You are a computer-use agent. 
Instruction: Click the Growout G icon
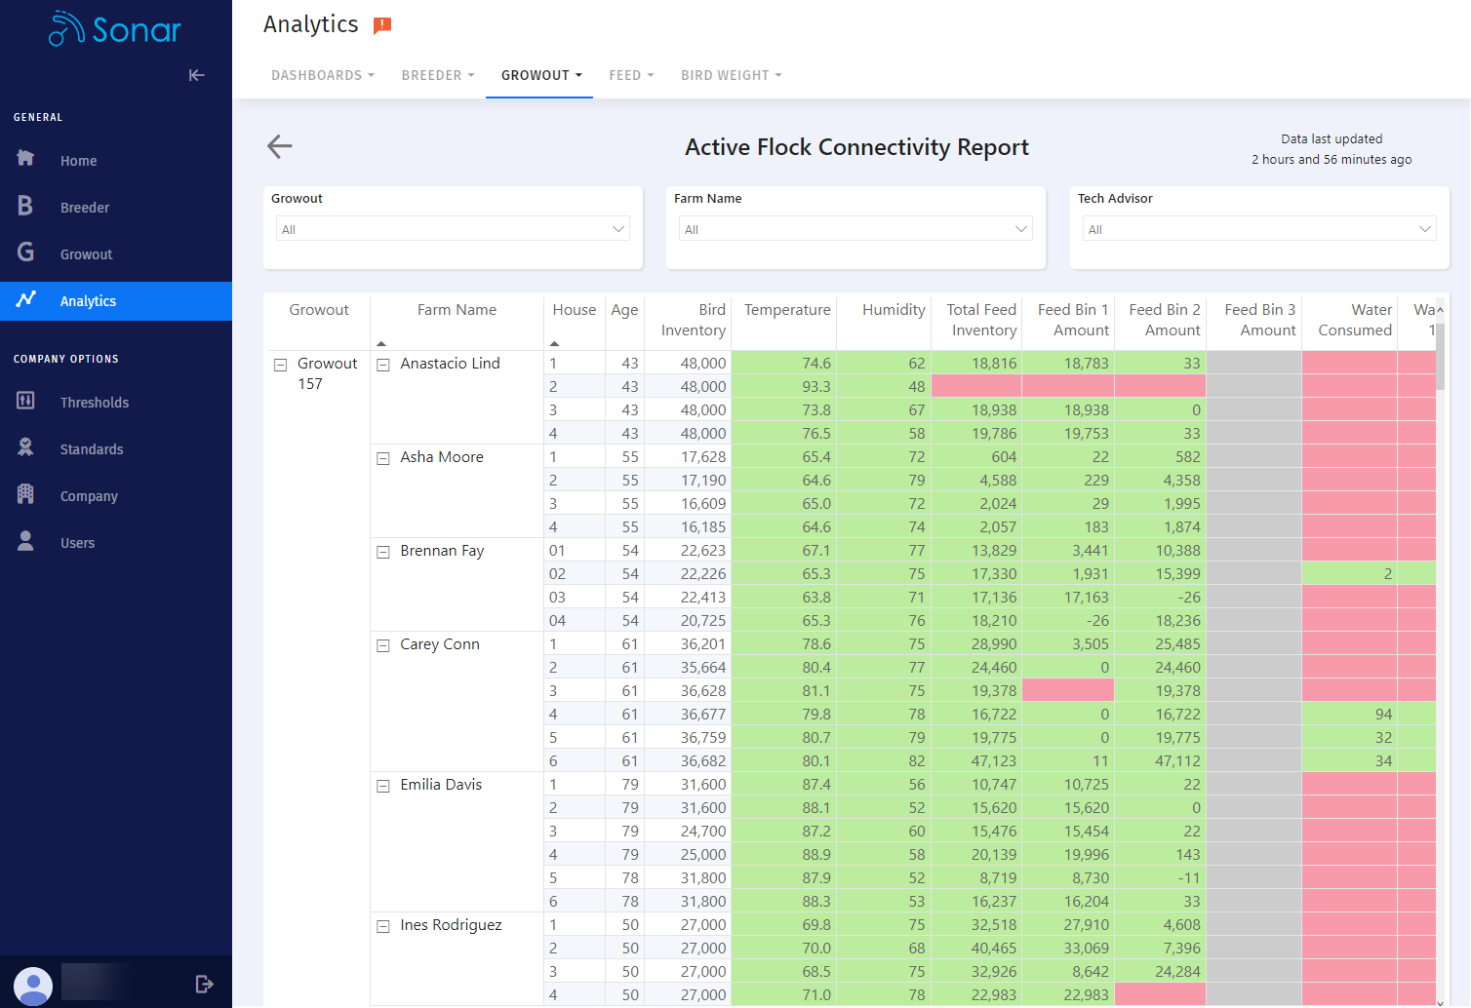[x=25, y=252]
